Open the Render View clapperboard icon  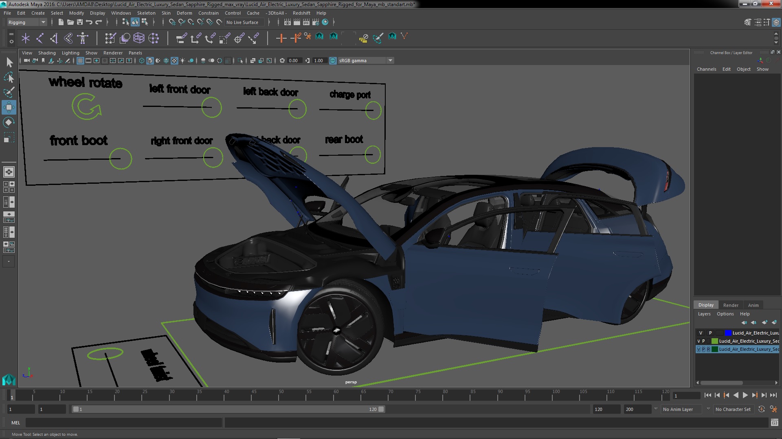(x=288, y=22)
